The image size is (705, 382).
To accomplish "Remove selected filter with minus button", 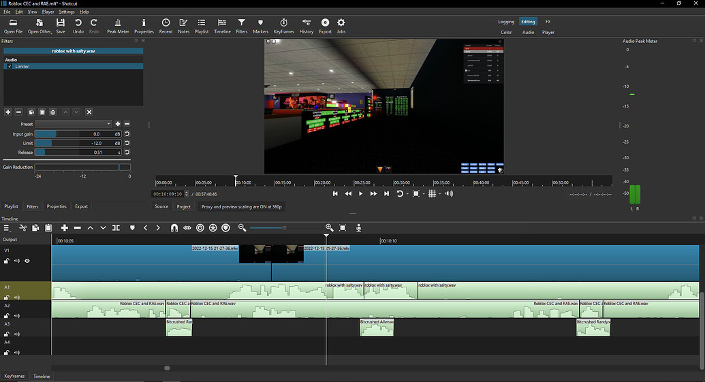I will pyautogui.click(x=19, y=112).
